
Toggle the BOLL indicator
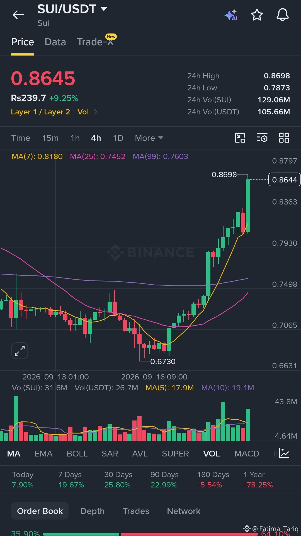coord(77,454)
